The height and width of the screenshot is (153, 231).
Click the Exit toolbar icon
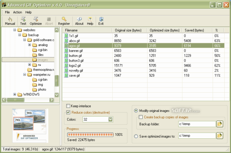(101, 21)
